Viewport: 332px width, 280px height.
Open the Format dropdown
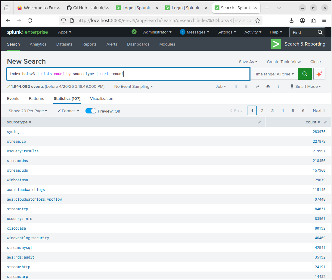click(68, 111)
